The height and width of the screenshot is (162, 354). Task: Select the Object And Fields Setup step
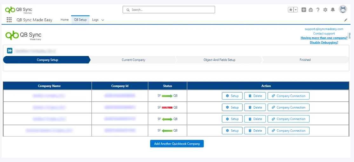click(x=219, y=60)
